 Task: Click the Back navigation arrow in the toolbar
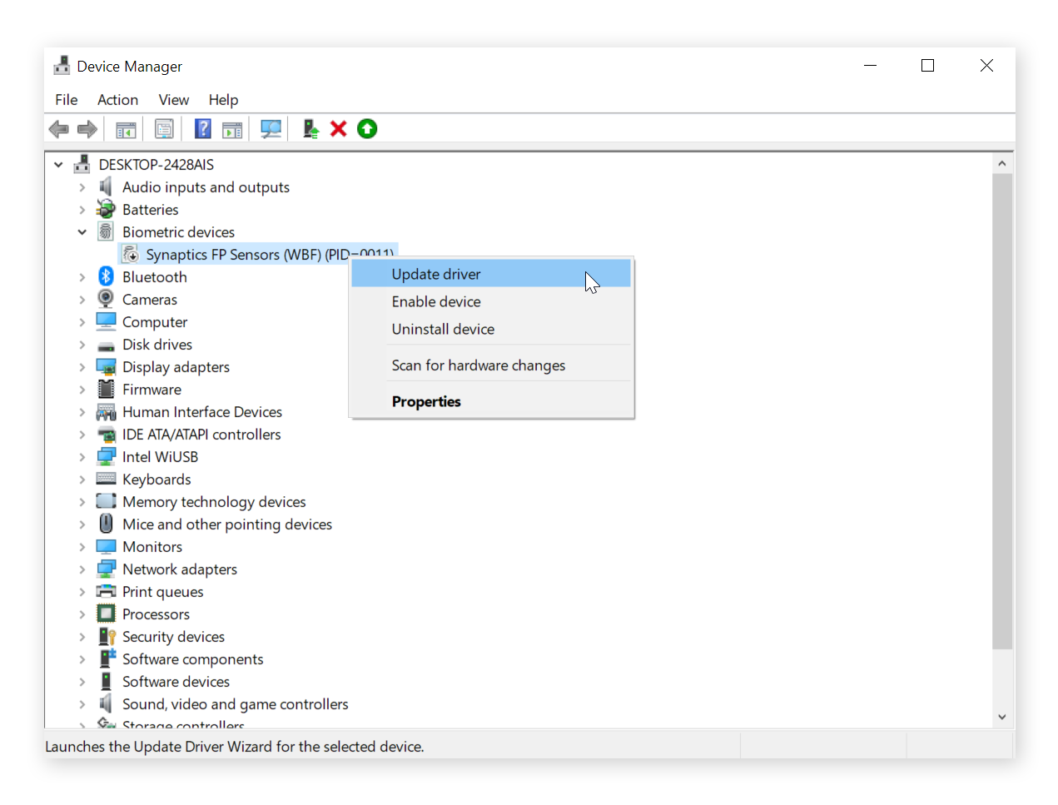coord(58,128)
